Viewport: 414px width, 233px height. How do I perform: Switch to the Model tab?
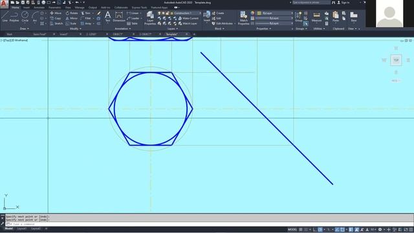[x=8, y=228]
